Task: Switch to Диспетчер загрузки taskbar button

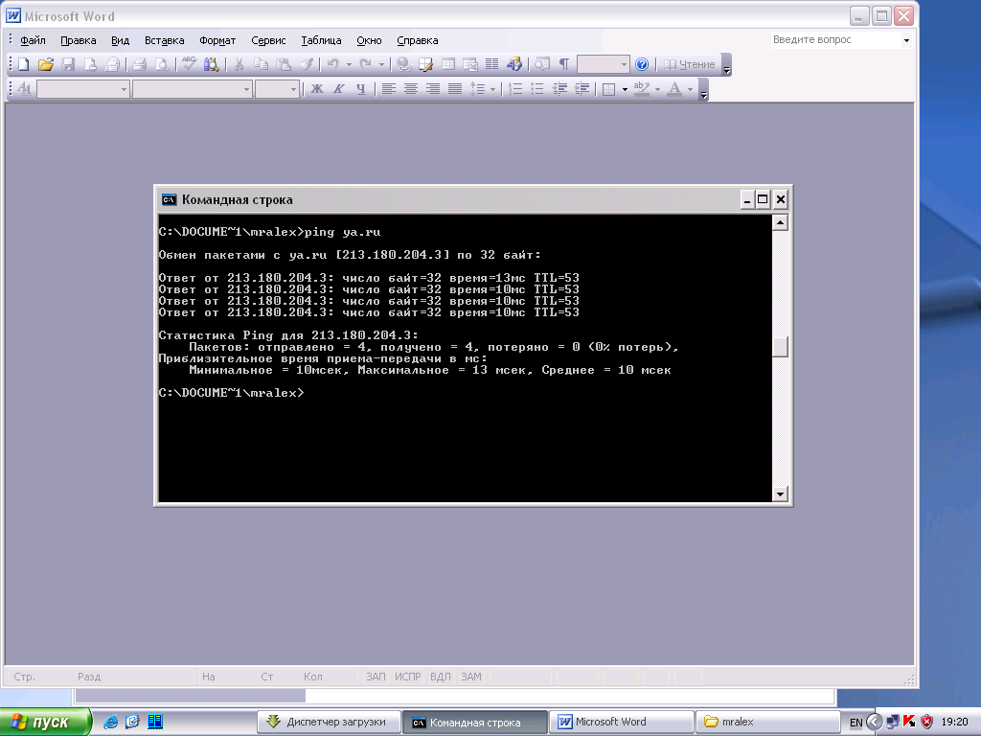Action: pos(330,722)
